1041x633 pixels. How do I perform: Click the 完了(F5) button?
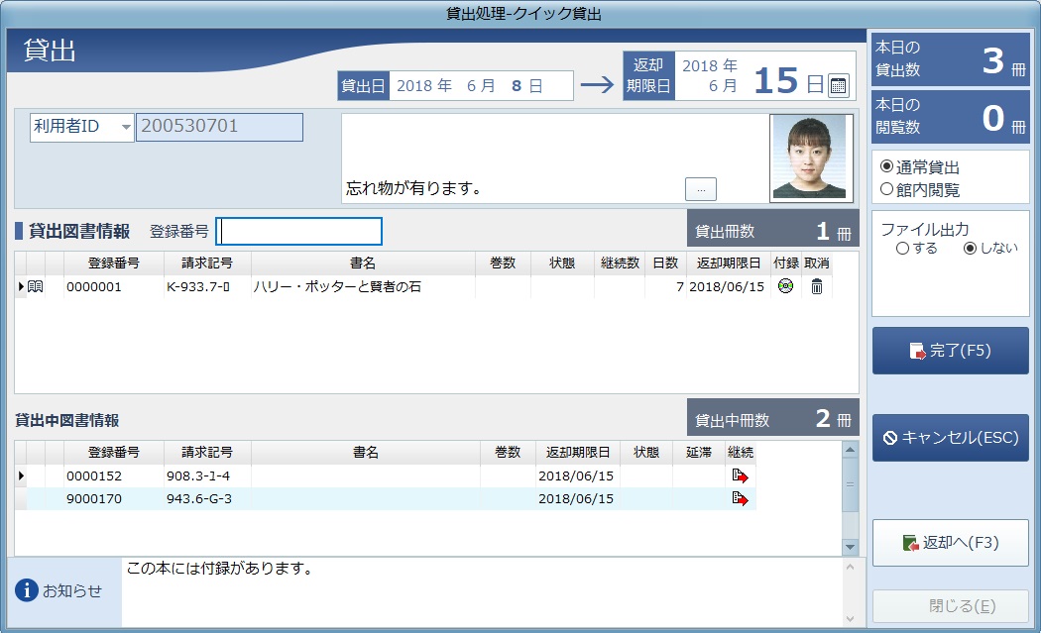pos(950,351)
